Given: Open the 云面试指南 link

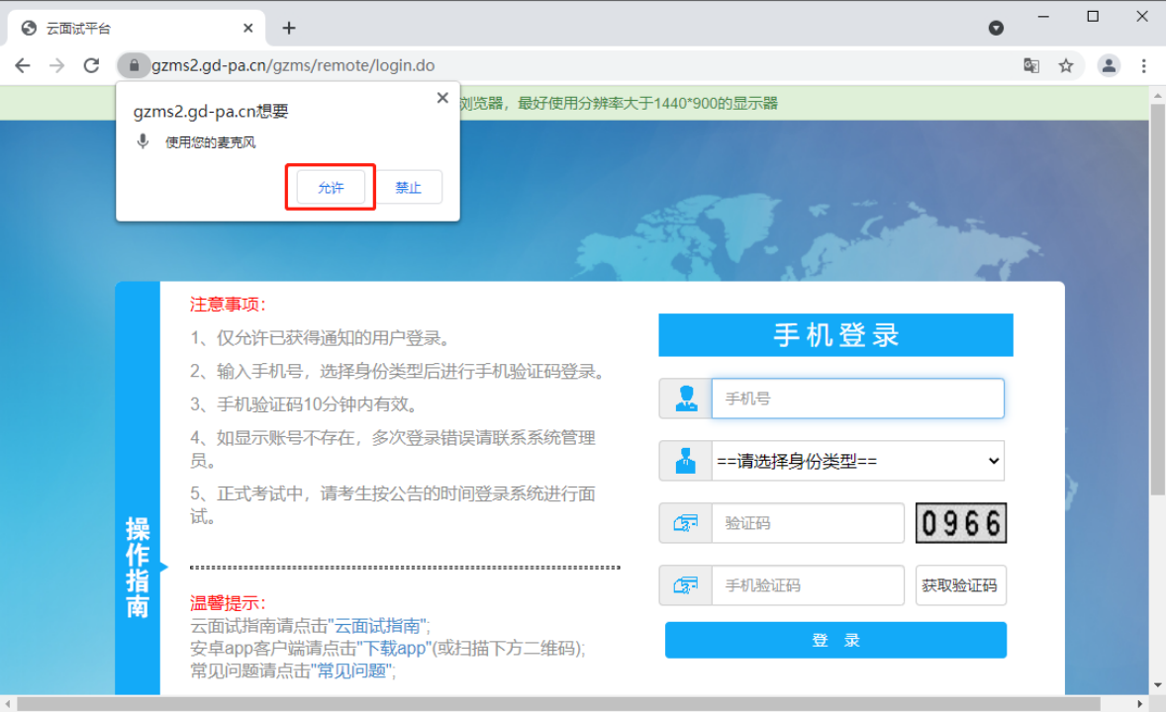Looking at the screenshot, I should point(378,626).
